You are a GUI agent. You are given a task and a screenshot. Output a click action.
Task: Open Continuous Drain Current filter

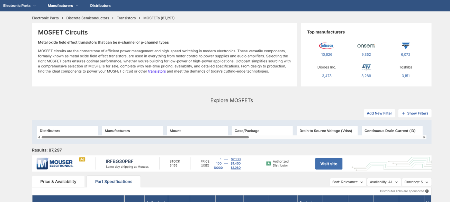coord(392,131)
